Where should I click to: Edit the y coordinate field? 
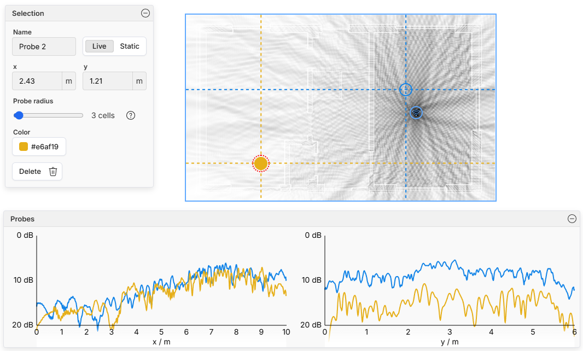[x=108, y=81]
